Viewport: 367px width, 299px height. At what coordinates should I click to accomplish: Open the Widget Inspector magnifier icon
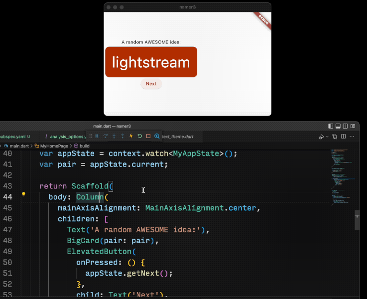(156, 136)
